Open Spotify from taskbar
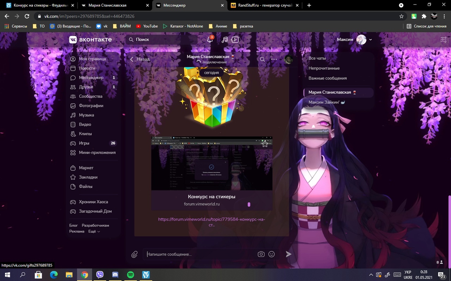Screen dimensions: 451x281 pyautogui.click(x=130, y=275)
